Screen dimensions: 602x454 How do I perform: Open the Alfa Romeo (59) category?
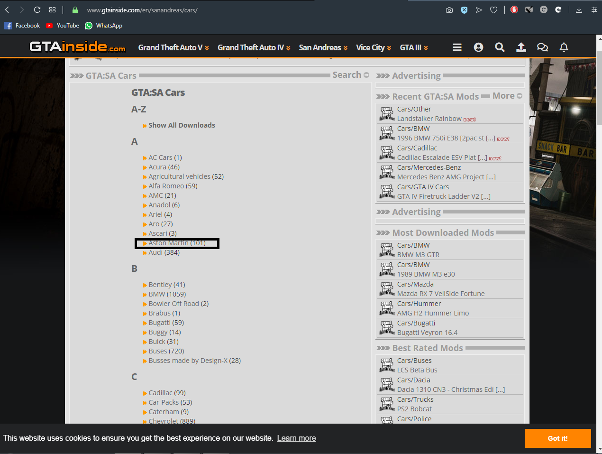(x=173, y=186)
